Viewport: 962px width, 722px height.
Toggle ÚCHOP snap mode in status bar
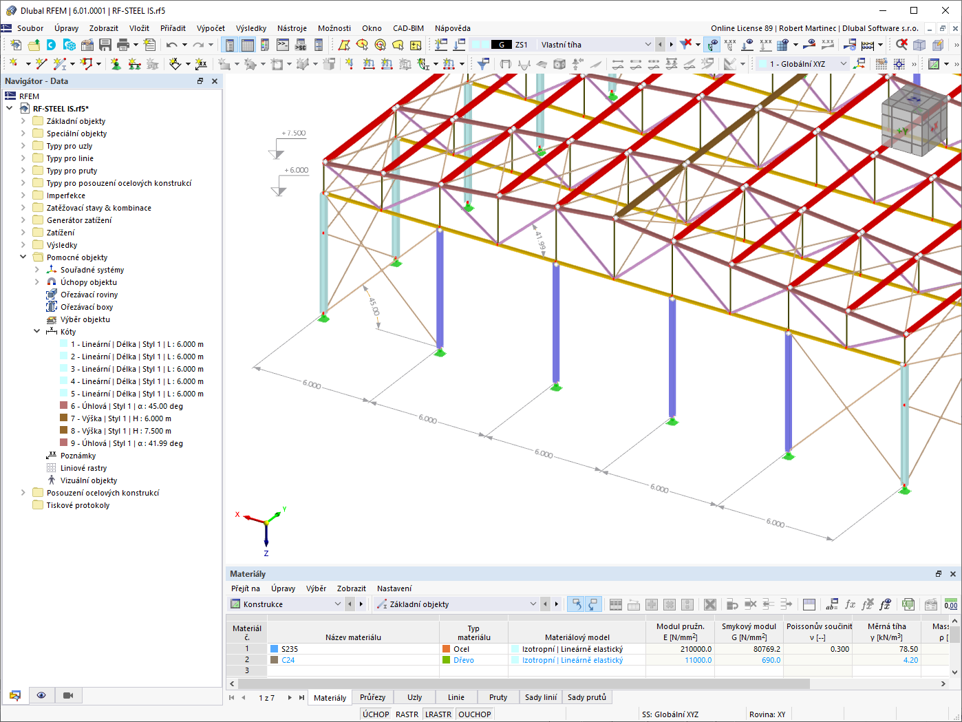(376, 714)
